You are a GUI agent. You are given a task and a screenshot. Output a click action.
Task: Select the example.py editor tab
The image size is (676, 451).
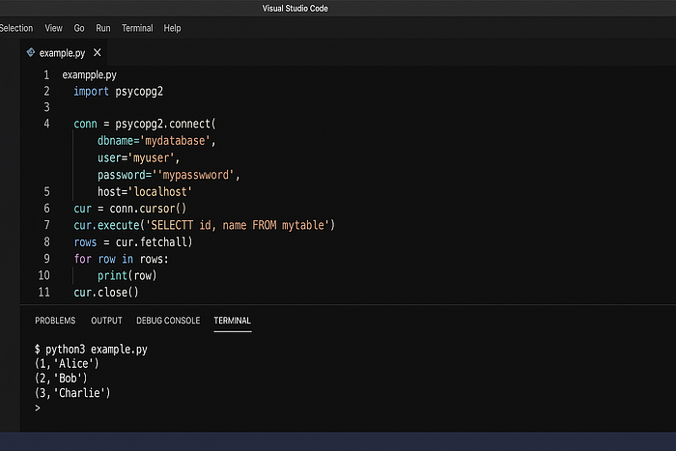point(62,53)
